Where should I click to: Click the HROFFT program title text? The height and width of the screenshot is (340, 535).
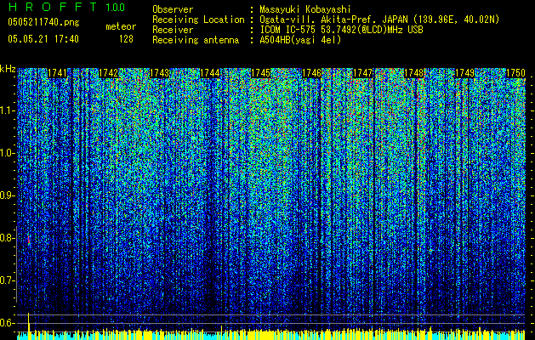[x=52, y=7]
